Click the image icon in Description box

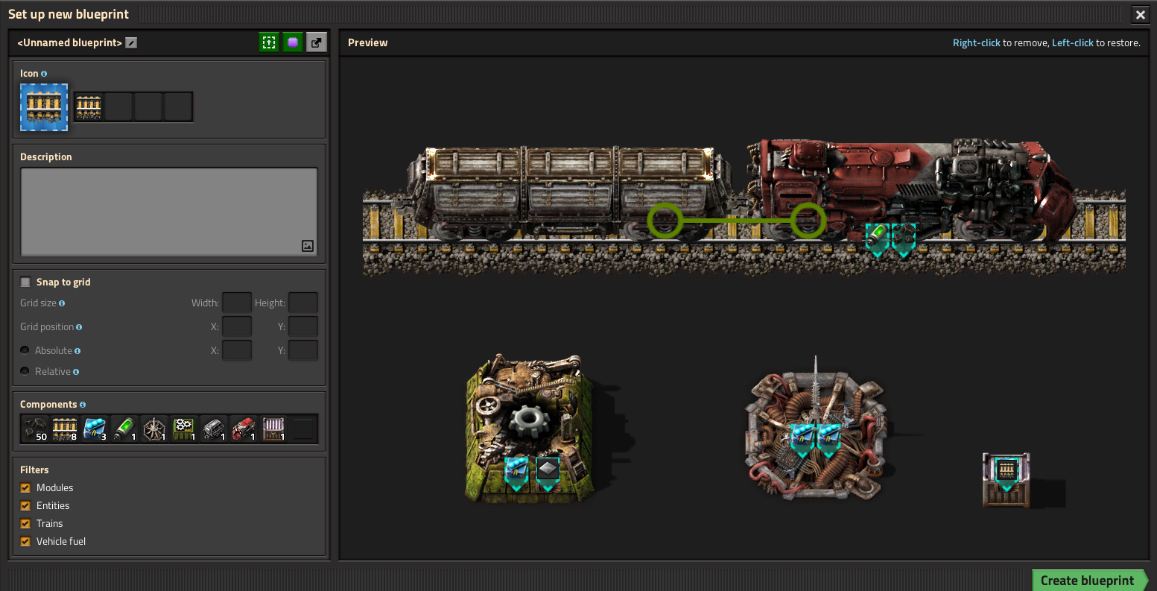click(308, 246)
